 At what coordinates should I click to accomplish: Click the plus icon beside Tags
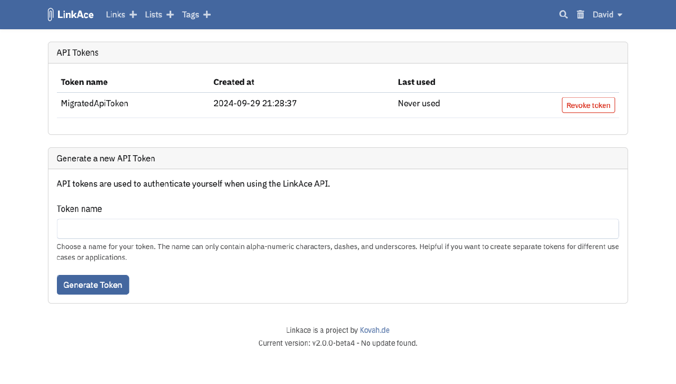[207, 14]
